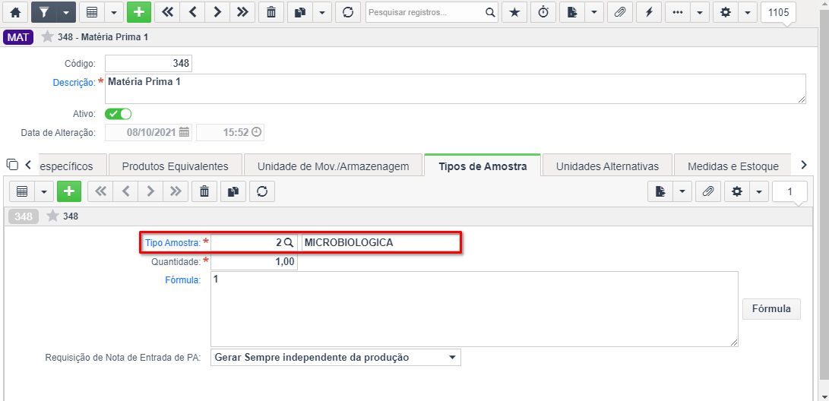Click the Quantidade field showing 1,00
The height and width of the screenshot is (401, 829).
254,261
